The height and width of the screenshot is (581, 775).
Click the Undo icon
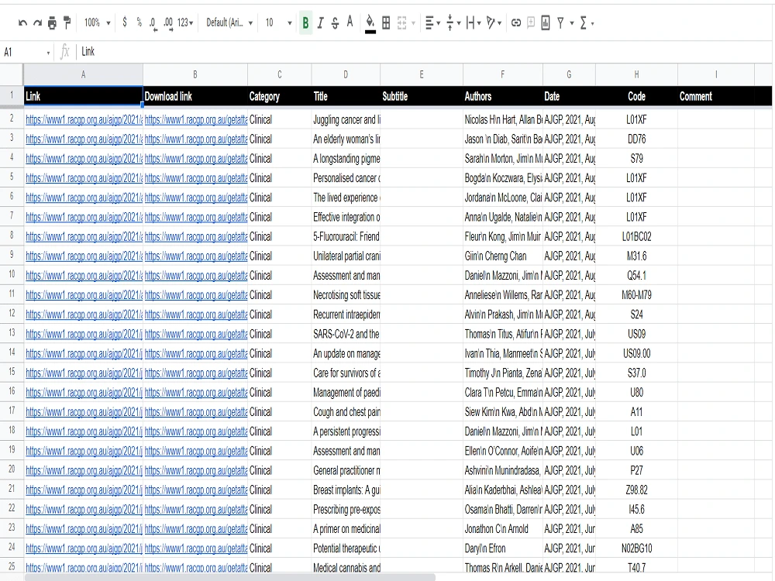[x=22, y=22]
